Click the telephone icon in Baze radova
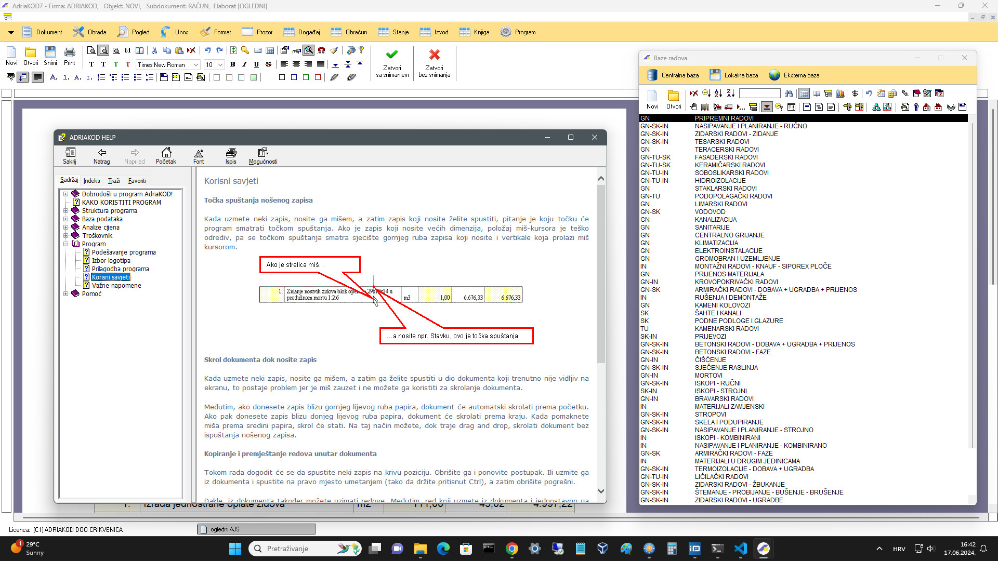The image size is (998, 561). (x=905, y=94)
